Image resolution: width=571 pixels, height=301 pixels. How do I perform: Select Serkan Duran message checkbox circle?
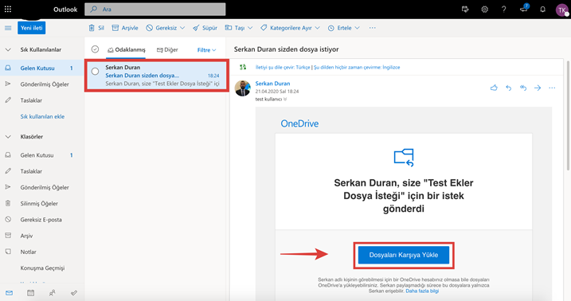tap(95, 72)
